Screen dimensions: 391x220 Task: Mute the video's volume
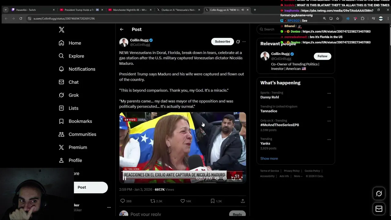(x=217, y=178)
